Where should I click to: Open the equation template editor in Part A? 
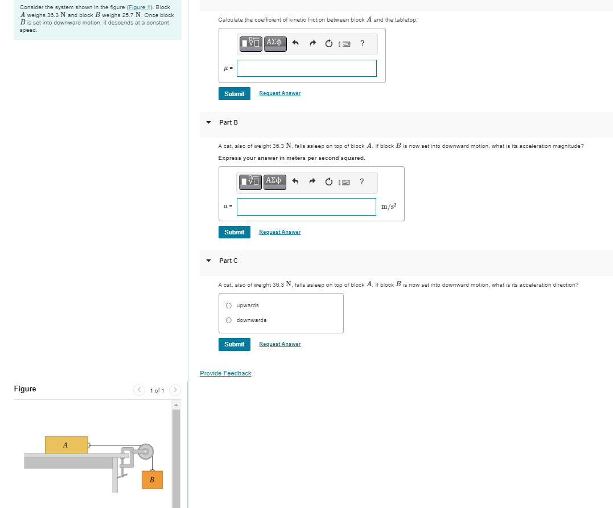coord(250,44)
